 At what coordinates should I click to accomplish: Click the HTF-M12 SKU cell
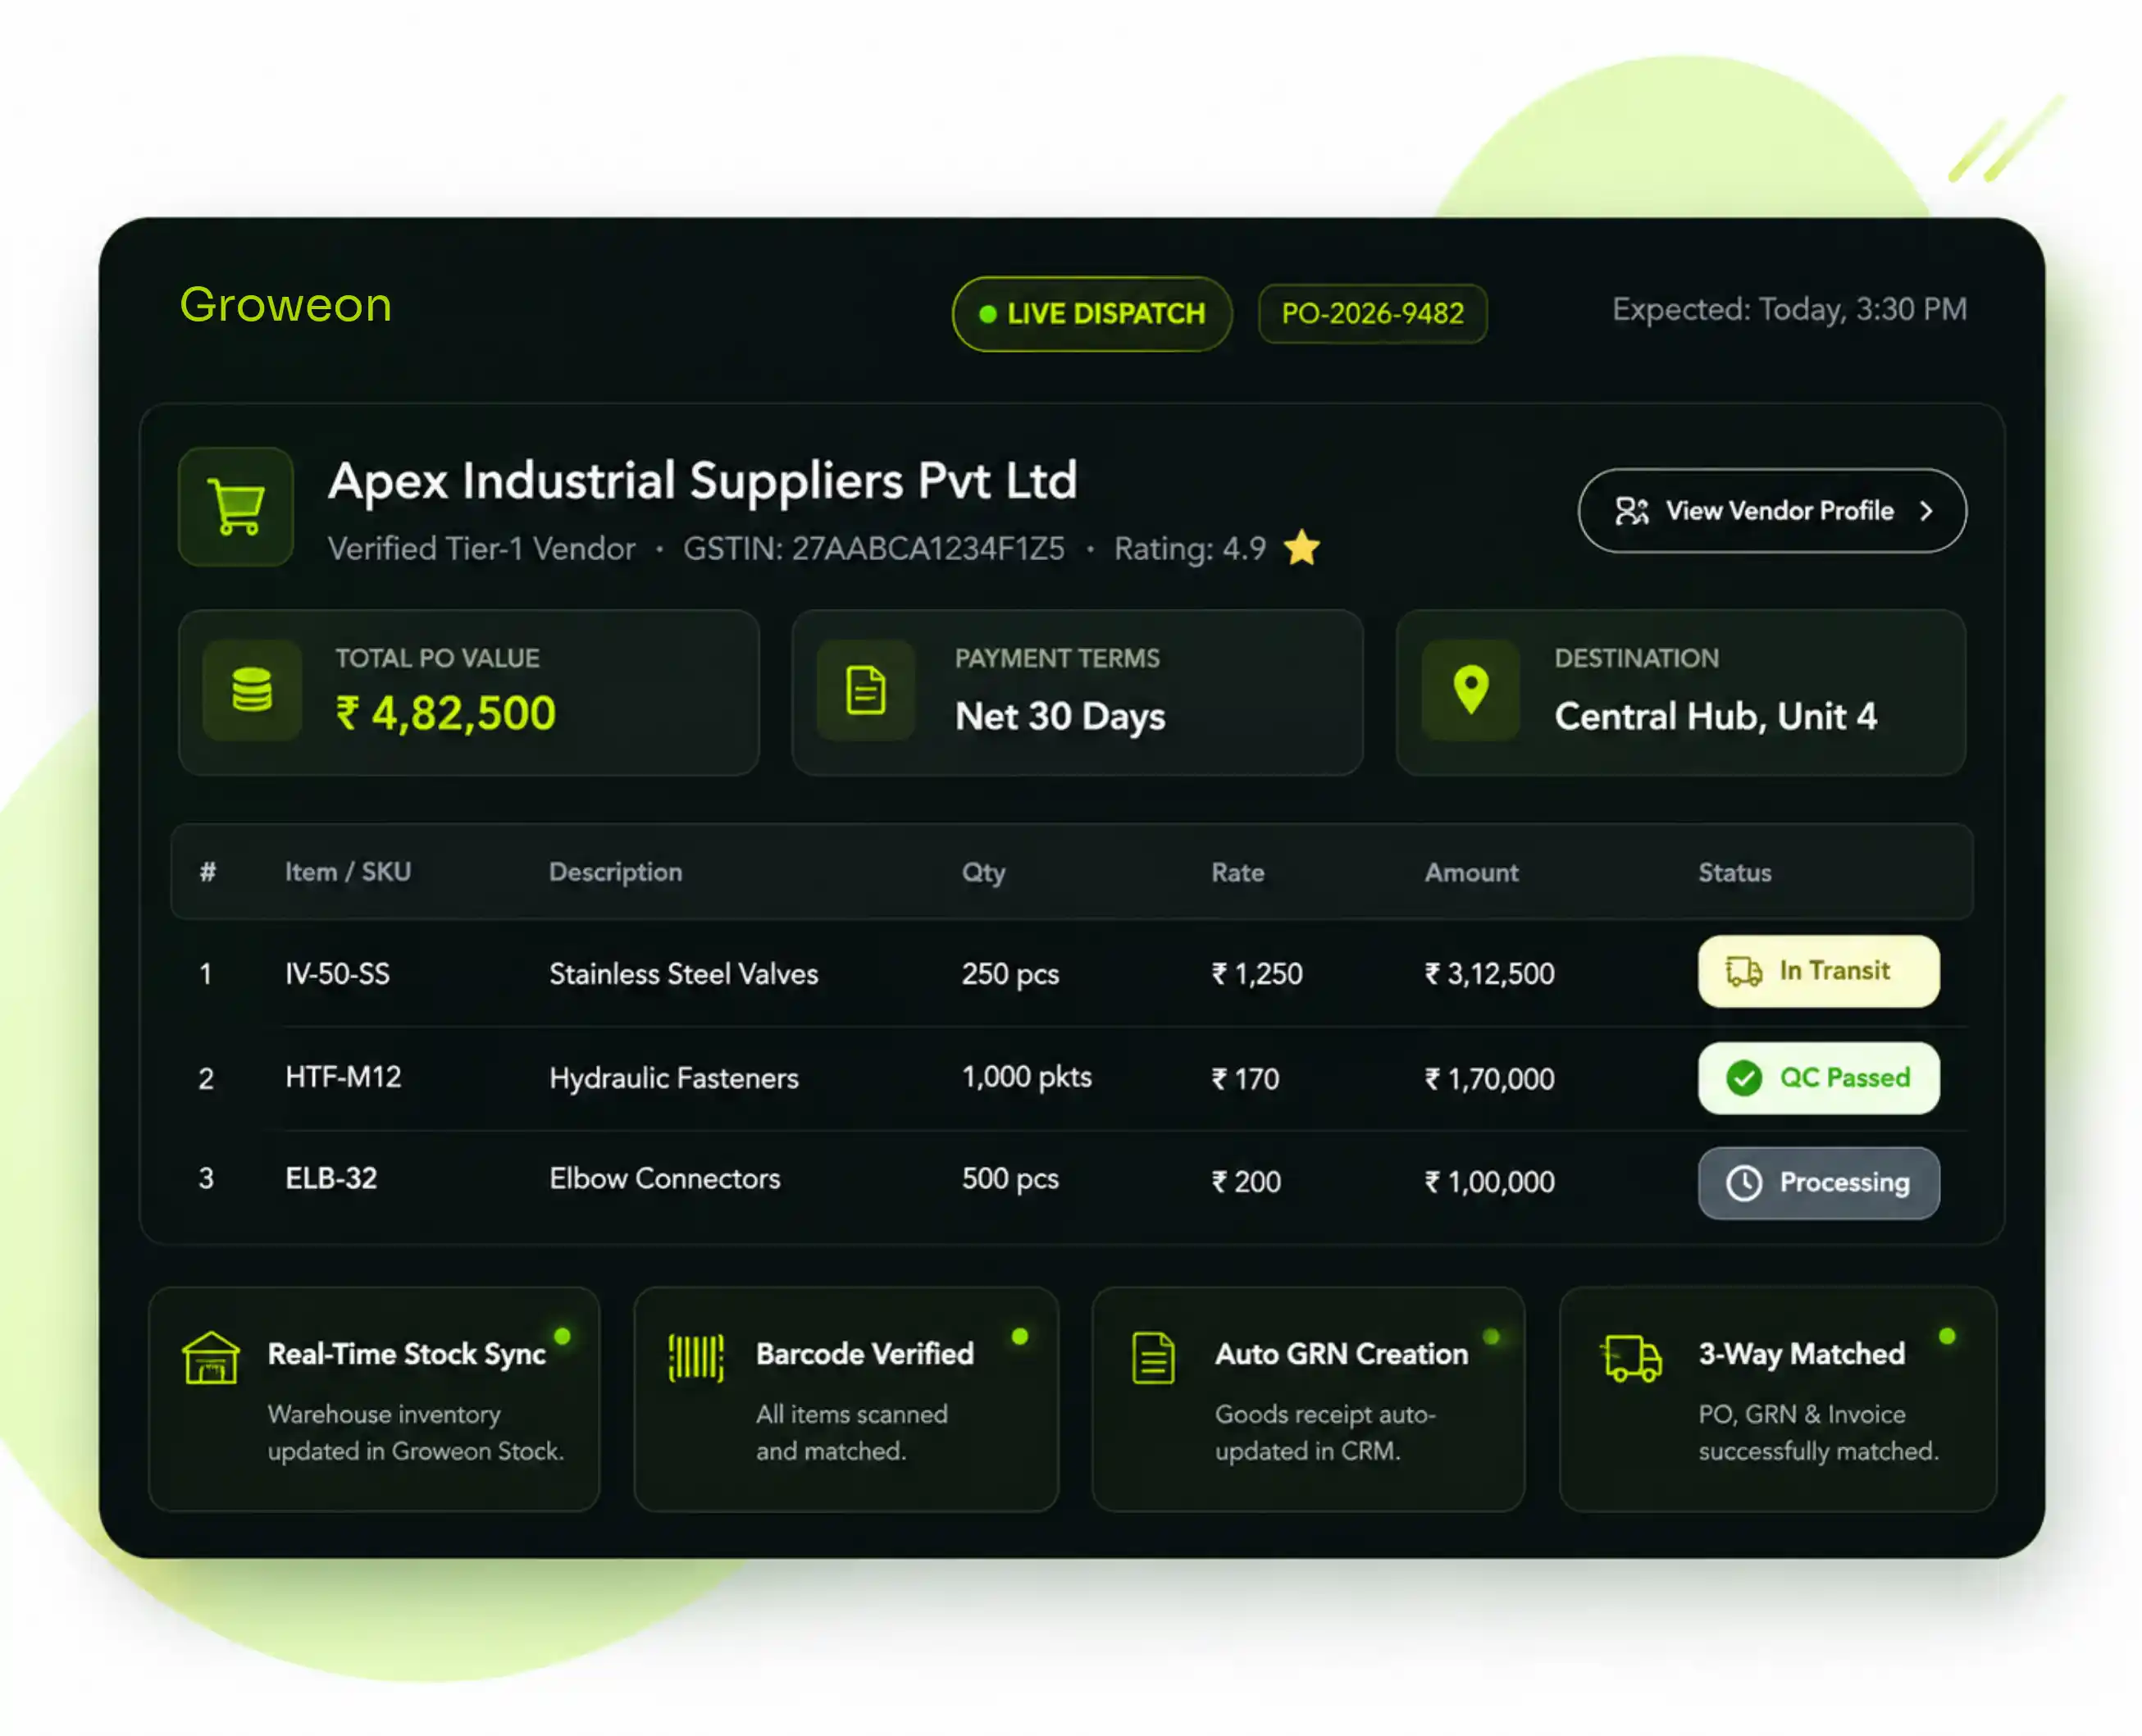click(343, 1077)
